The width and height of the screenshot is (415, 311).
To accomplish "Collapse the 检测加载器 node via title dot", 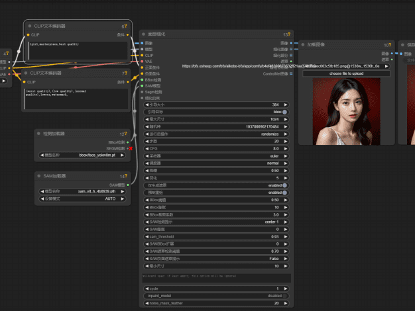I will pyautogui.click(x=38, y=134).
